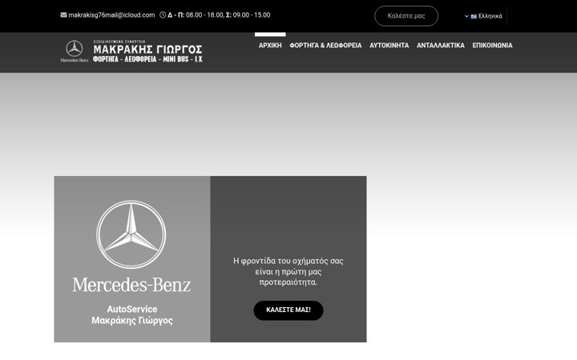Click the Καλέστε μας outlined button
The height and width of the screenshot is (360, 577).
(406, 16)
